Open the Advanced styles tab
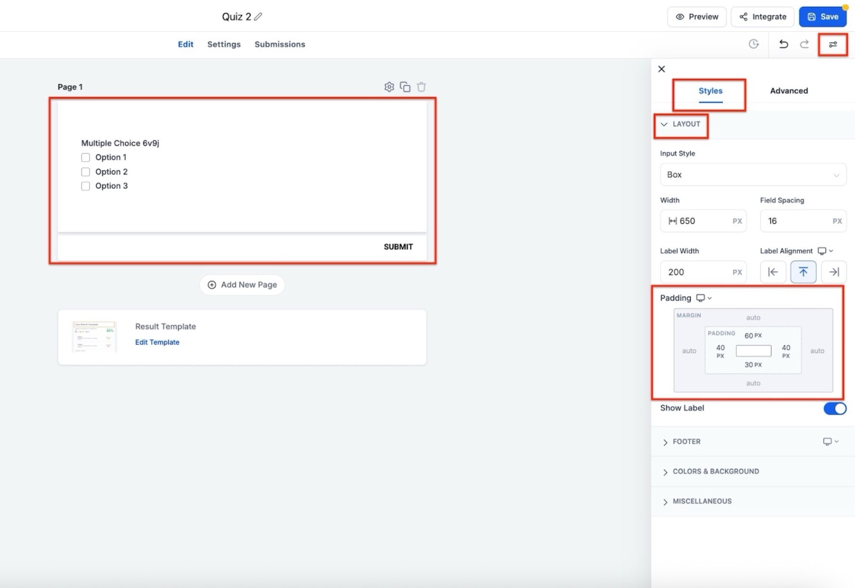Screen dimensions: 856x588 pos(789,90)
